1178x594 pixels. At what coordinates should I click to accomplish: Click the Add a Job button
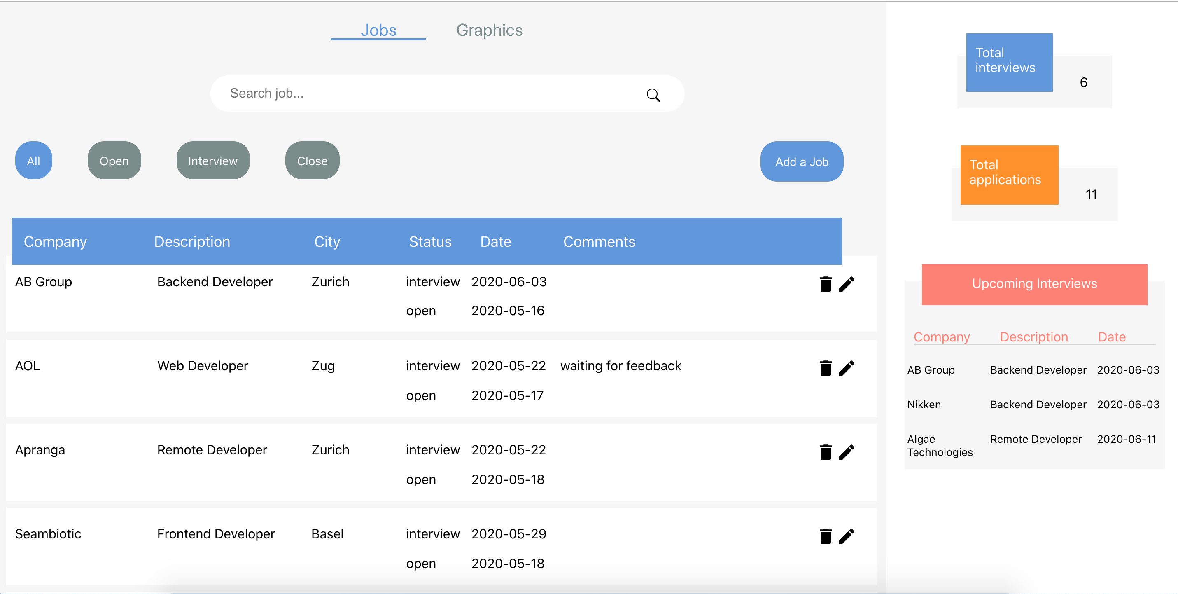click(801, 161)
